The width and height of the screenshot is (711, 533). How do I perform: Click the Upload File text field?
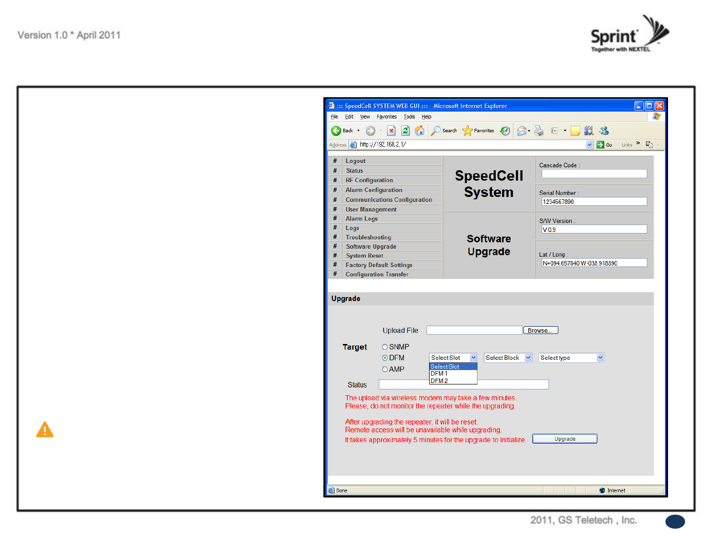pyautogui.click(x=474, y=330)
